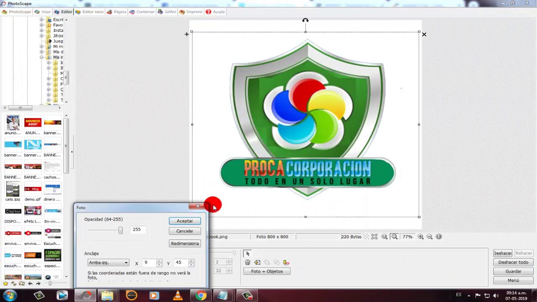Collapse the 'Mis ir' folder node

tap(42, 57)
